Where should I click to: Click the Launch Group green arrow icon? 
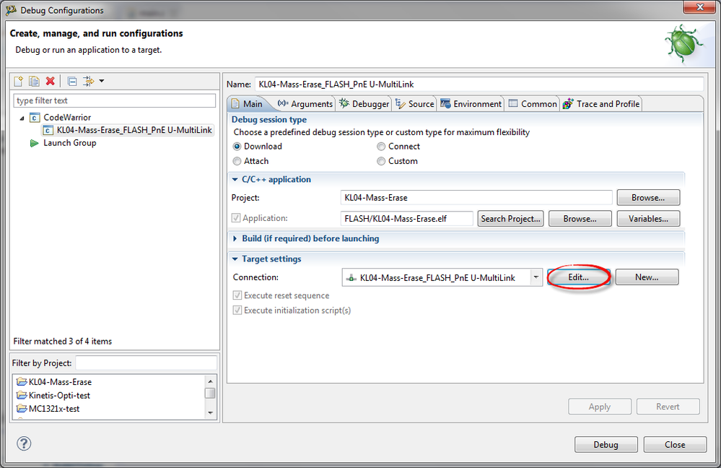coord(34,143)
